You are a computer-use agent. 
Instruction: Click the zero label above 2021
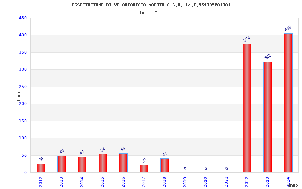pos(227,169)
